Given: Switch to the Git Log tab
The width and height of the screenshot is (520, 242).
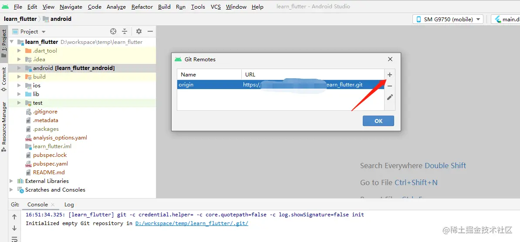Looking at the screenshot, I should 69,205.
